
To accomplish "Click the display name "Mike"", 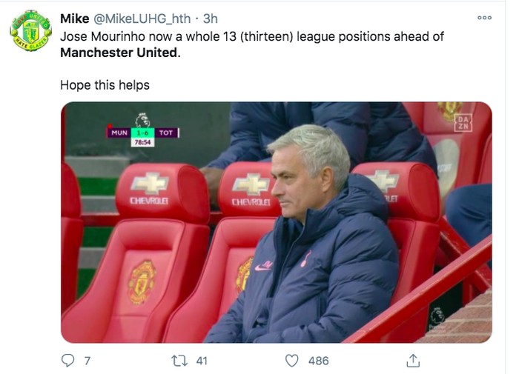I will [74, 19].
